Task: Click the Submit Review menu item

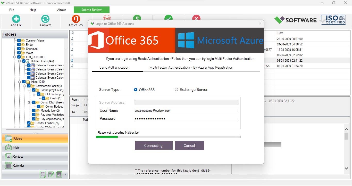Action: click(91, 10)
